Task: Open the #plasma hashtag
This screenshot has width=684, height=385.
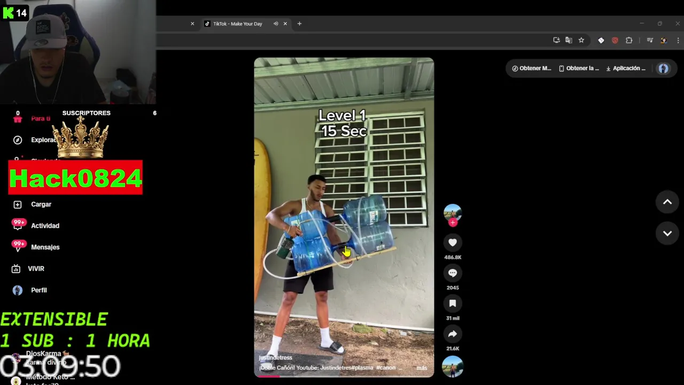Action: [362, 368]
